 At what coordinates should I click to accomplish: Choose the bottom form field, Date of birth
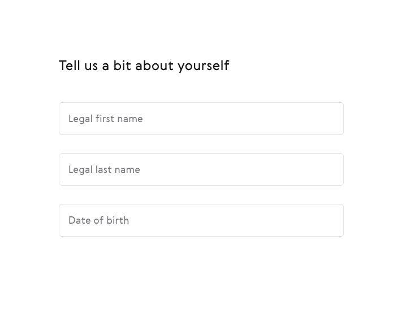point(201,220)
